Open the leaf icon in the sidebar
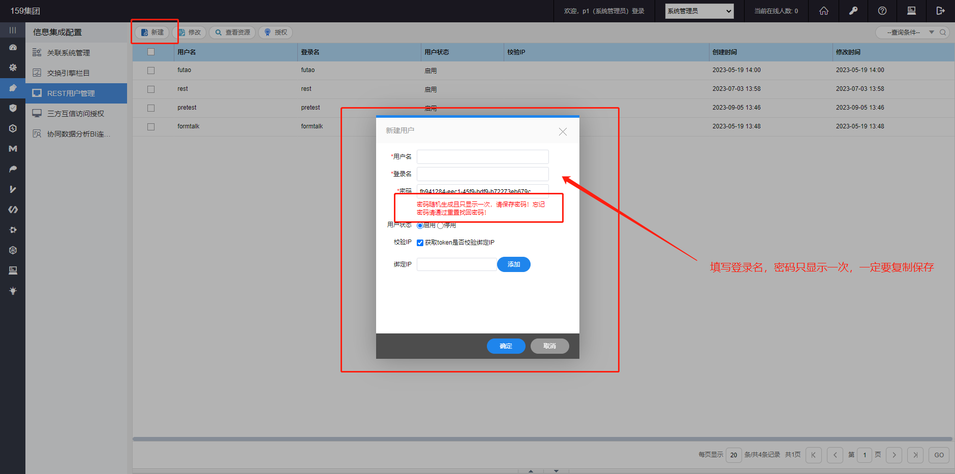The width and height of the screenshot is (955, 474). click(13, 169)
